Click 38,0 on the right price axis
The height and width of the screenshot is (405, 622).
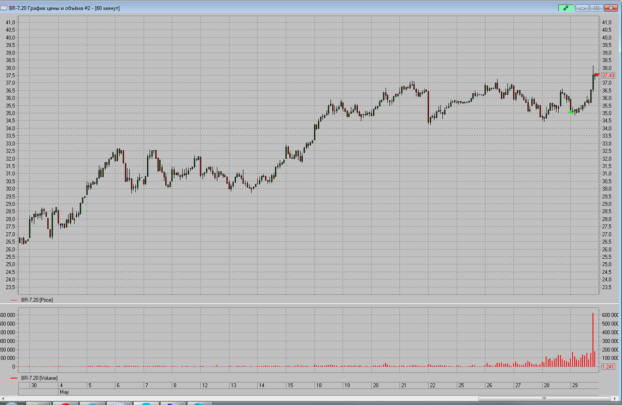[606, 68]
